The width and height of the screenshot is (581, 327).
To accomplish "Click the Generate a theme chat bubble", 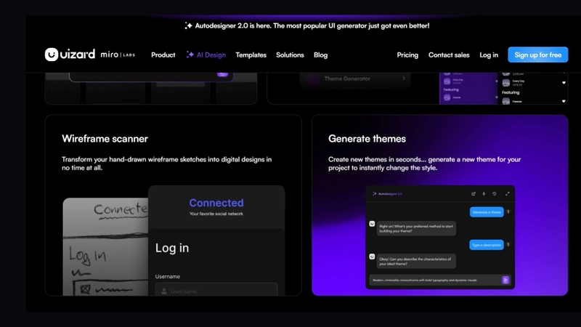I will pyautogui.click(x=487, y=212).
